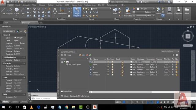
Task: Switch to the Insert ribbon tab
Action: [17, 5]
